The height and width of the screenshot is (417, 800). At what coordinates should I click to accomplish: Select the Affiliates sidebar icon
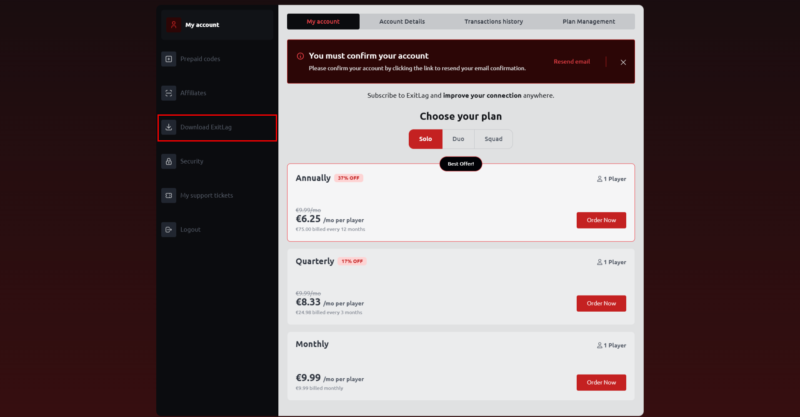[169, 93]
